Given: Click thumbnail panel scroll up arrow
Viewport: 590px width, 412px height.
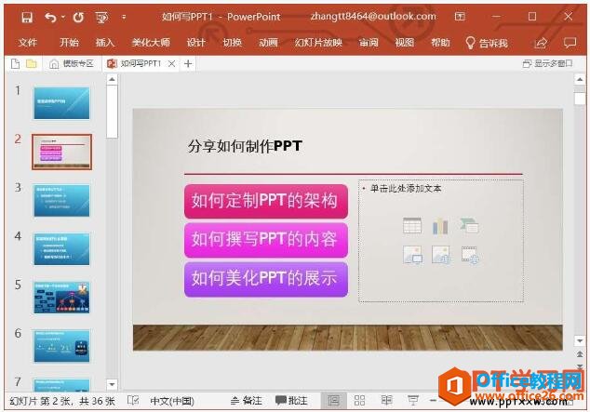Looking at the screenshot, I should [x=112, y=79].
